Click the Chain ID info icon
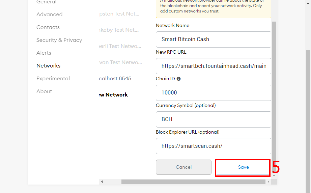Image resolution: width=311 pixels, height=193 pixels. click(x=178, y=79)
